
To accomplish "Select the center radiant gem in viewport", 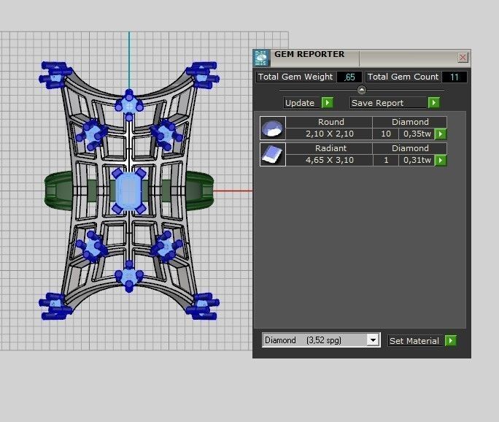I will pos(128,191).
